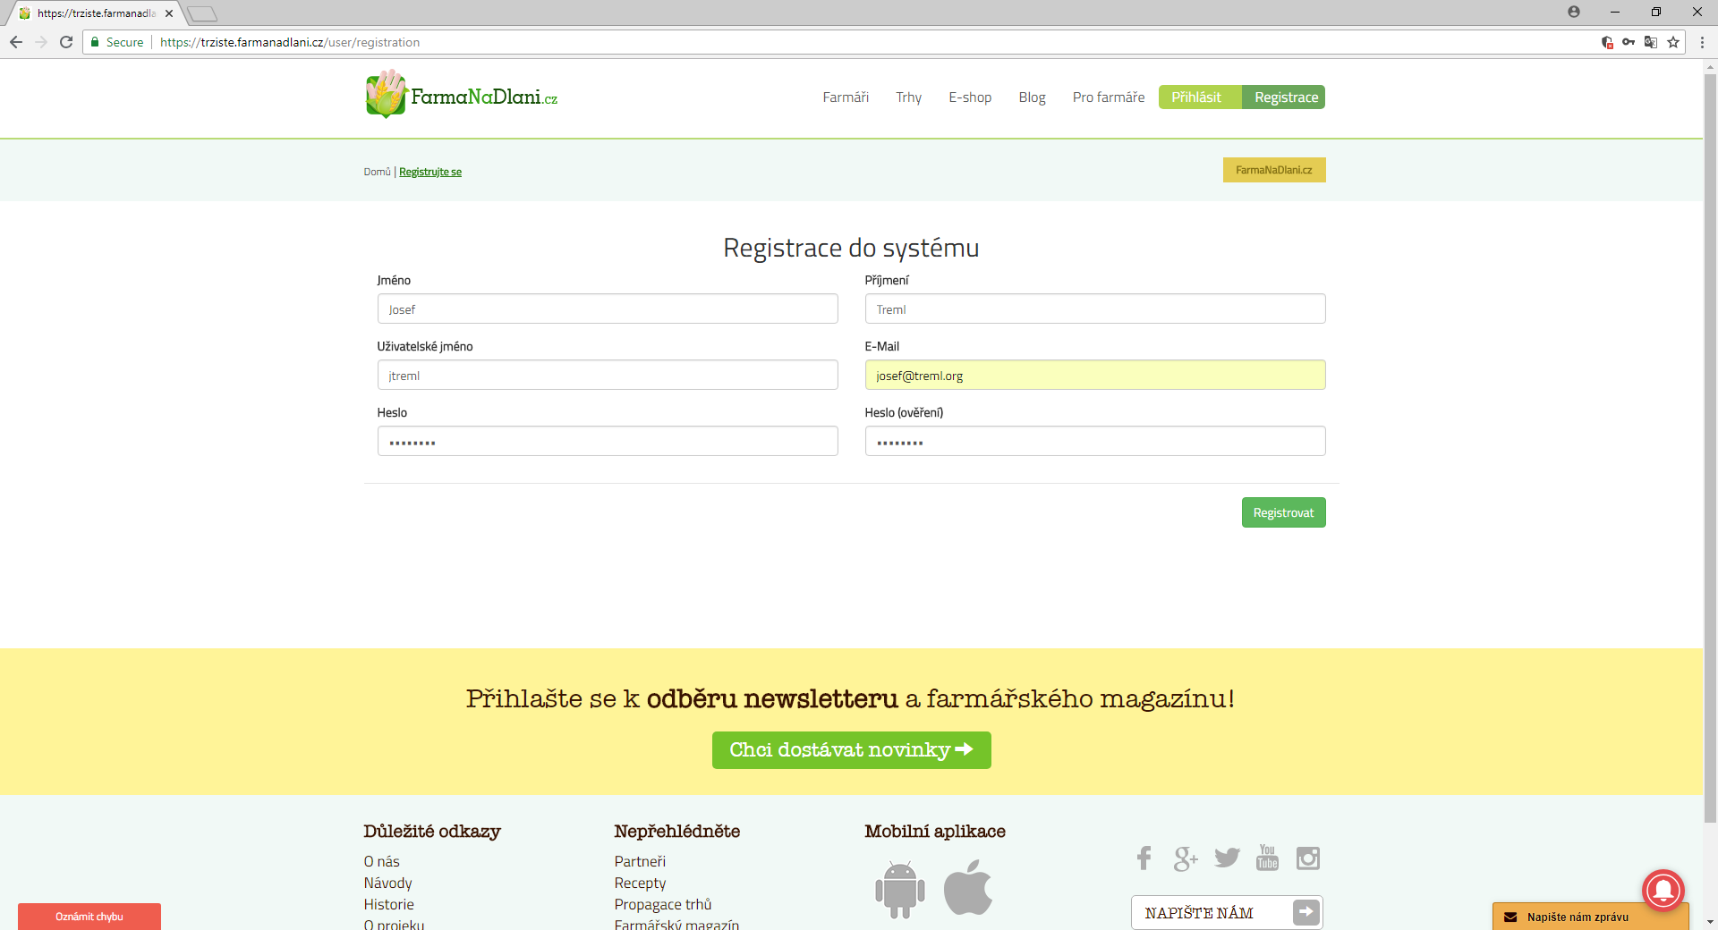The image size is (1718, 930).
Task: Click the Facebook icon in footer
Action: pyautogui.click(x=1144, y=858)
